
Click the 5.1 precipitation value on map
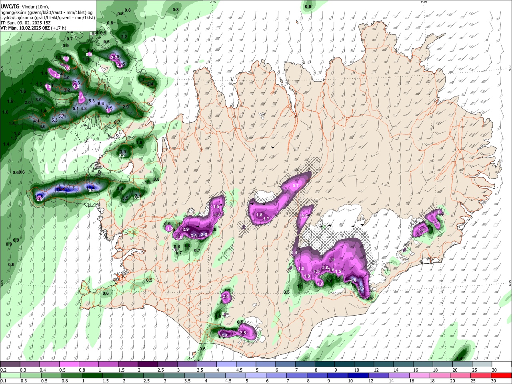pos(76,108)
